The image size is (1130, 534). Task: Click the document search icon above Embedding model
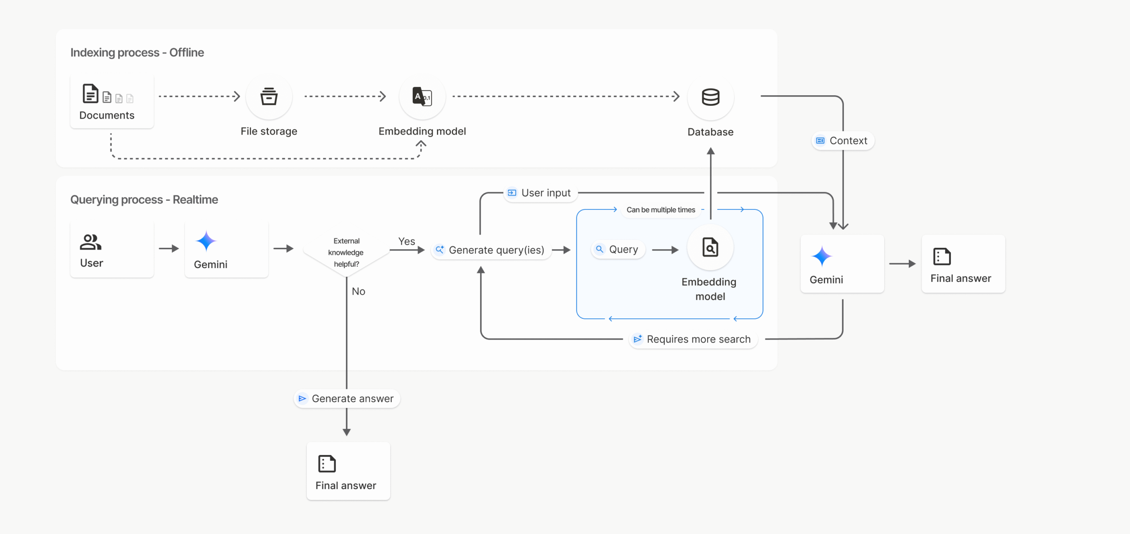tap(710, 247)
